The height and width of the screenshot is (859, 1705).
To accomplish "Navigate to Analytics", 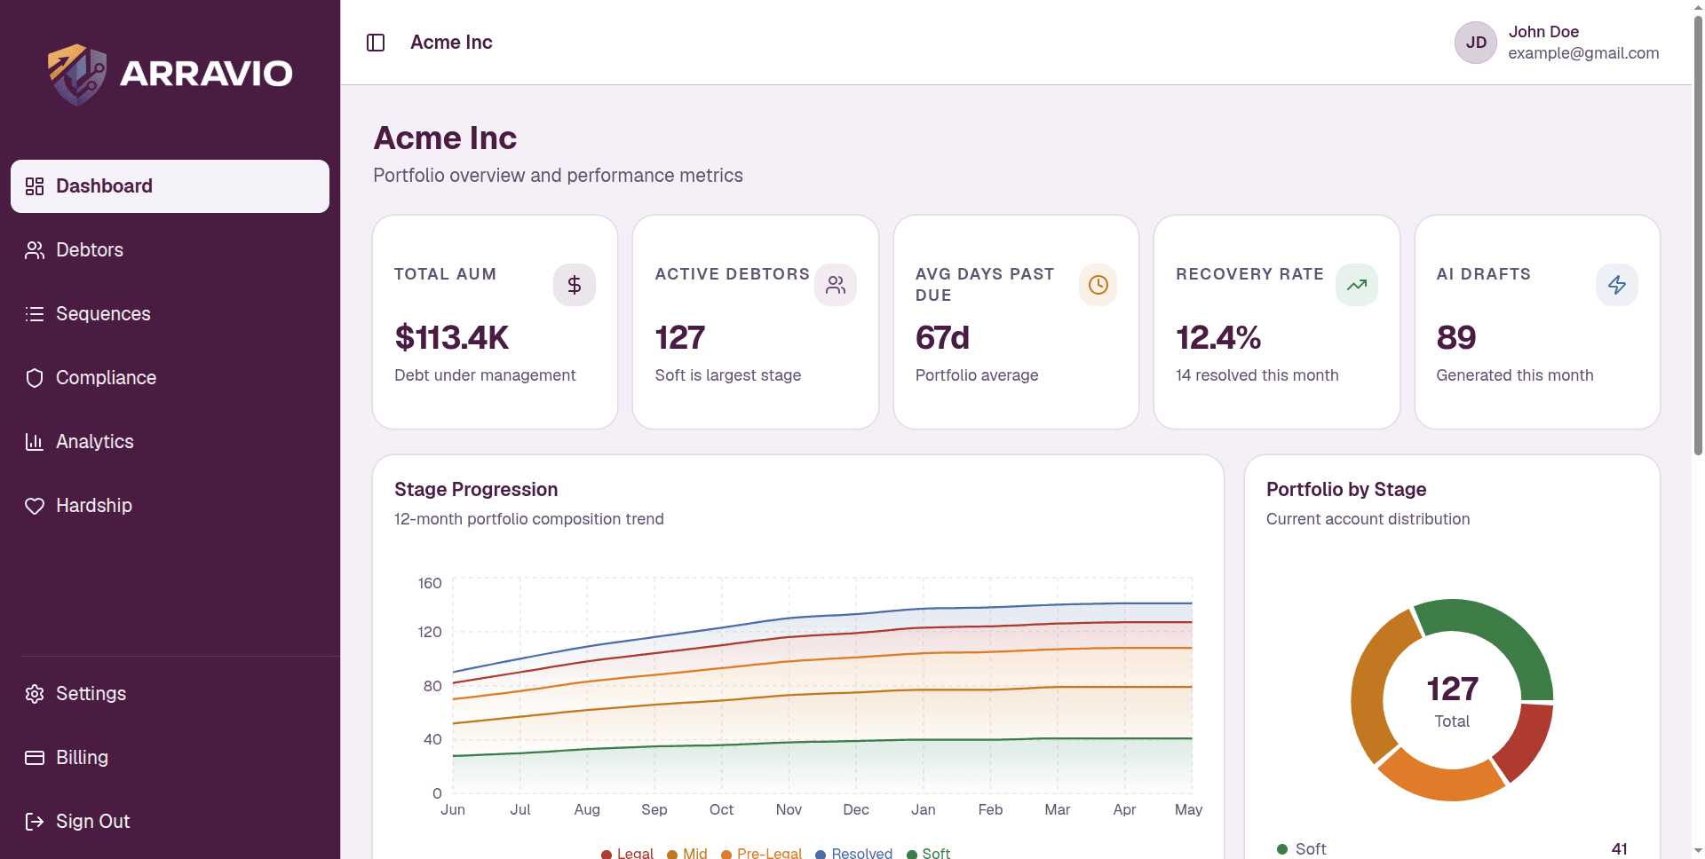I will (170, 442).
